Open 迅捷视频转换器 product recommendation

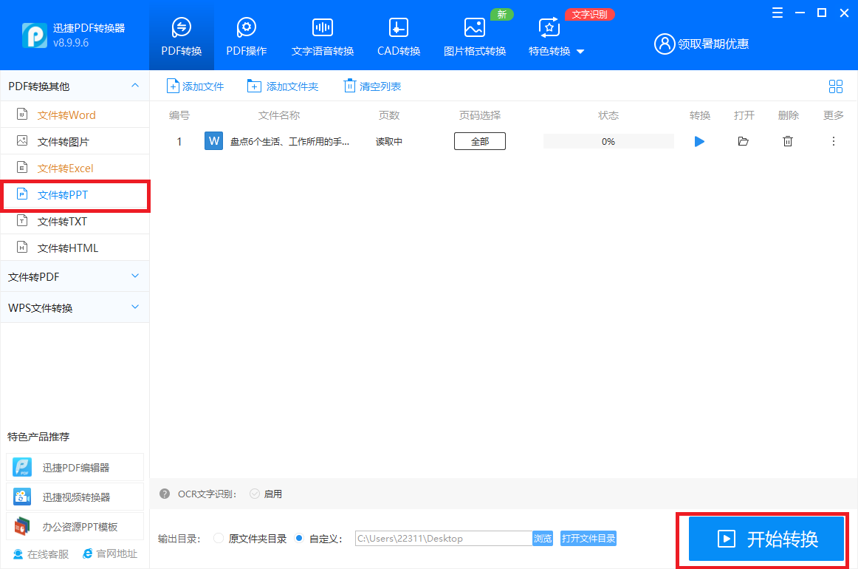75,497
